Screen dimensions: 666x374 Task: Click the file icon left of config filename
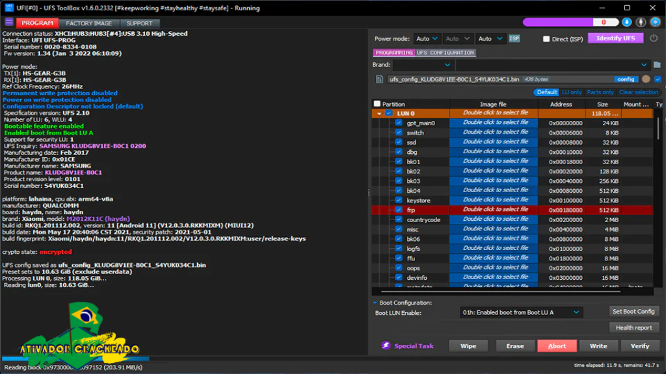click(x=379, y=79)
